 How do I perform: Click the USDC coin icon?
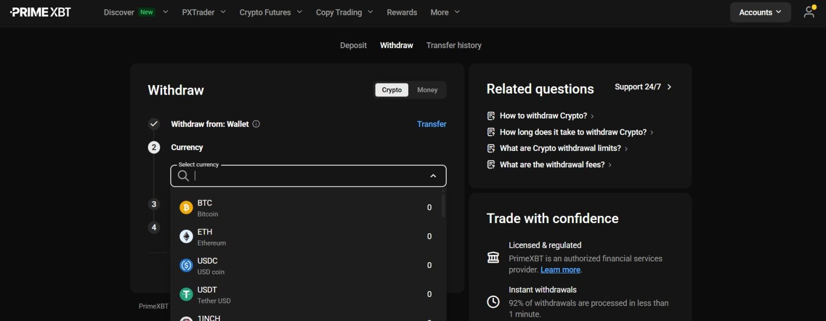tap(186, 265)
